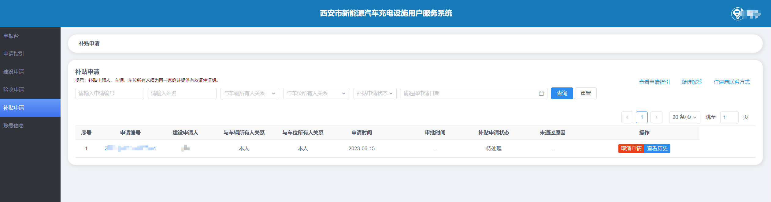
Task: Select 建设申请 from the sidebar
Action: pos(14,72)
